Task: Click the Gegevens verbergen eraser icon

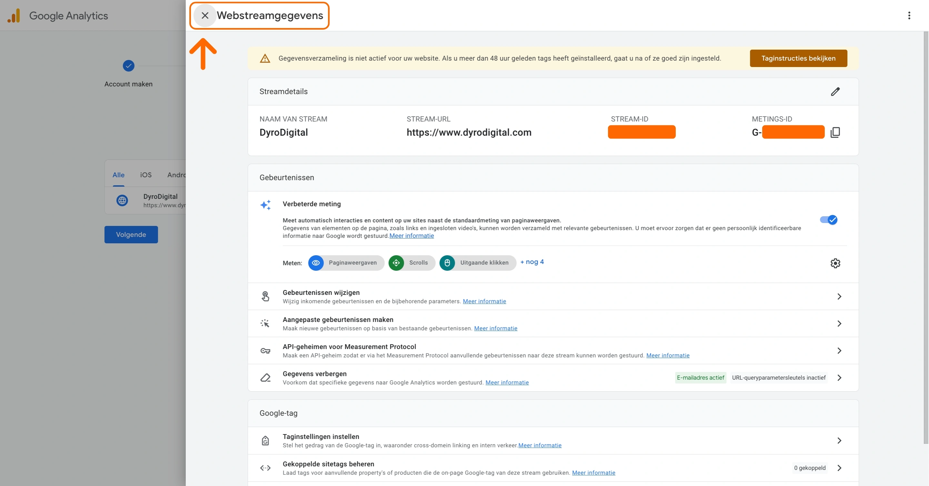Action: pyautogui.click(x=265, y=378)
